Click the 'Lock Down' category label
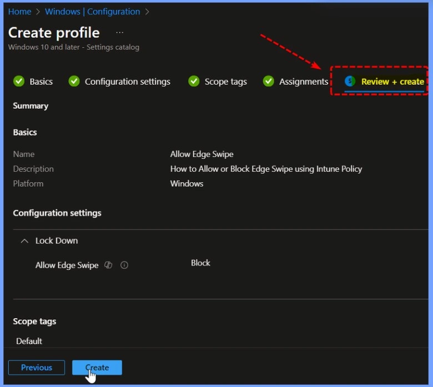433x387 pixels. 57,240
